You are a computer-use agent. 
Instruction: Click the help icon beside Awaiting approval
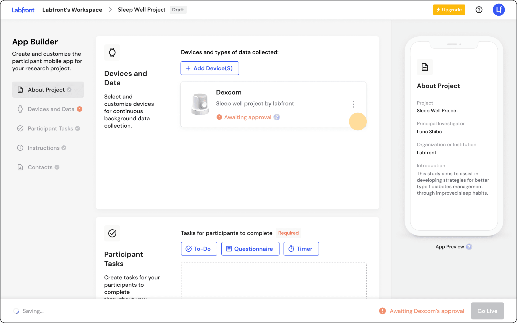(x=277, y=117)
